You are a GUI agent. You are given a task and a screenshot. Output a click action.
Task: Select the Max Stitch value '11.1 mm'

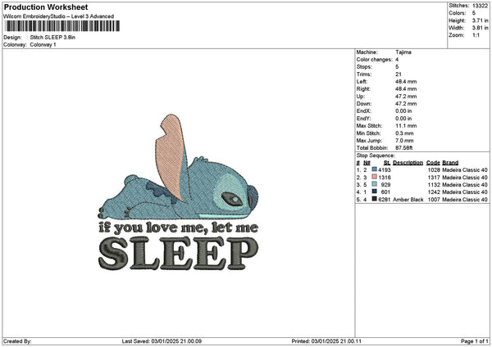[406, 126]
